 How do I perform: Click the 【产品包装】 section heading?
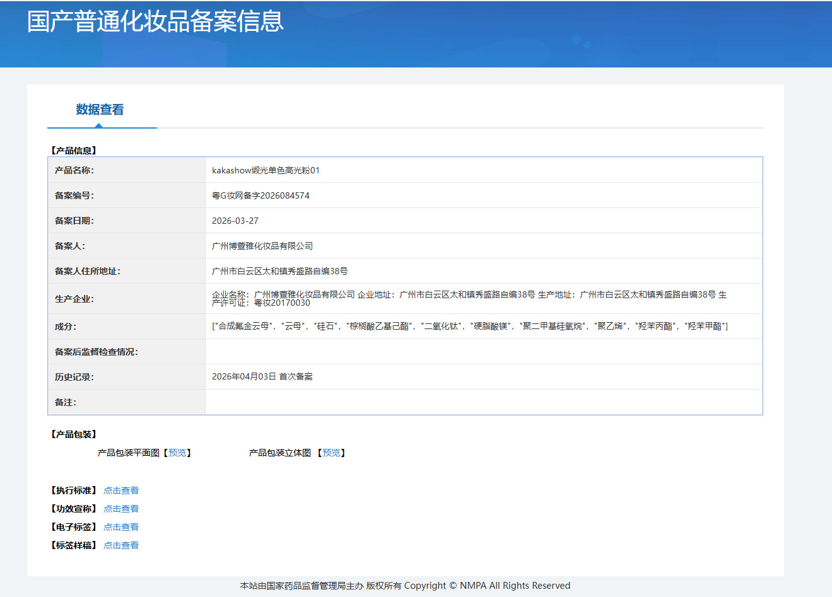click(x=74, y=434)
